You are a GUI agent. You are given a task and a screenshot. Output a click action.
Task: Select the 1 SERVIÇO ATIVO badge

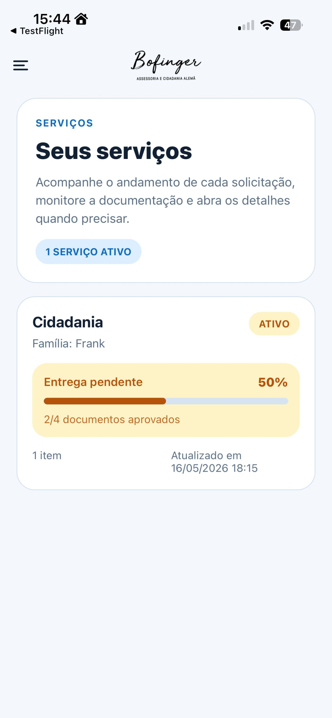pyautogui.click(x=88, y=251)
